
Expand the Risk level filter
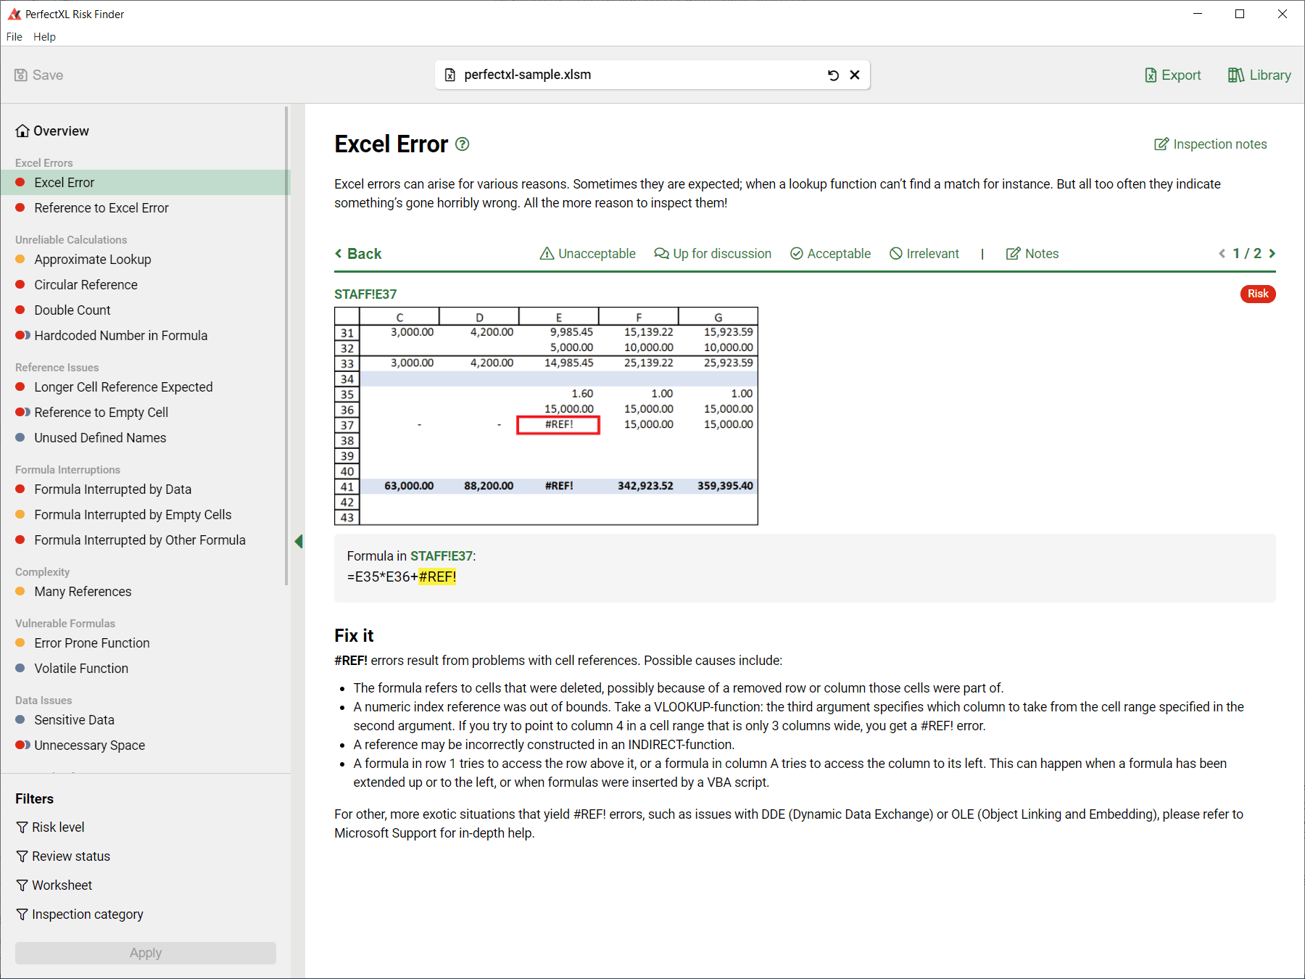pyautogui.click(x=50, y=827)
